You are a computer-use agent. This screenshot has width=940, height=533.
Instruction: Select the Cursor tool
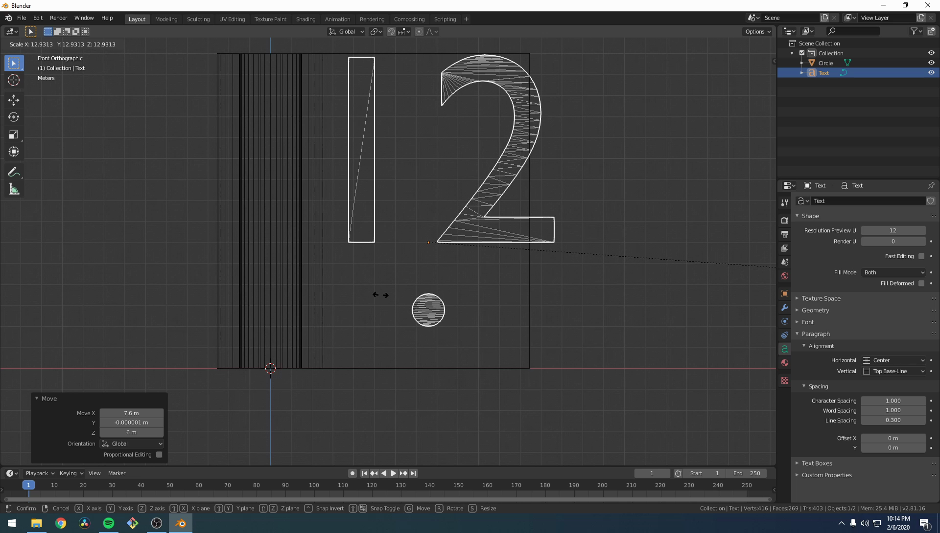(x=14, y=80)
